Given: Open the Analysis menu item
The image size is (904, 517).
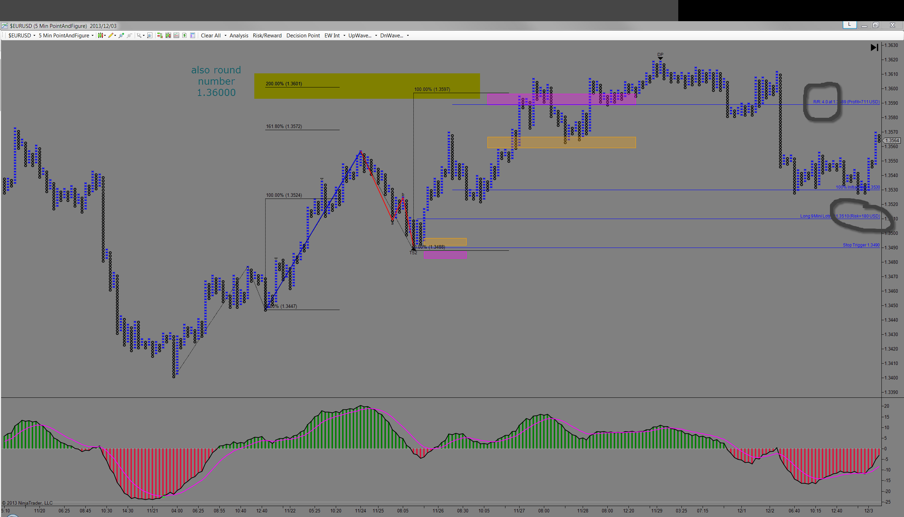Looking at the screenshot, I should click(239, 36).
